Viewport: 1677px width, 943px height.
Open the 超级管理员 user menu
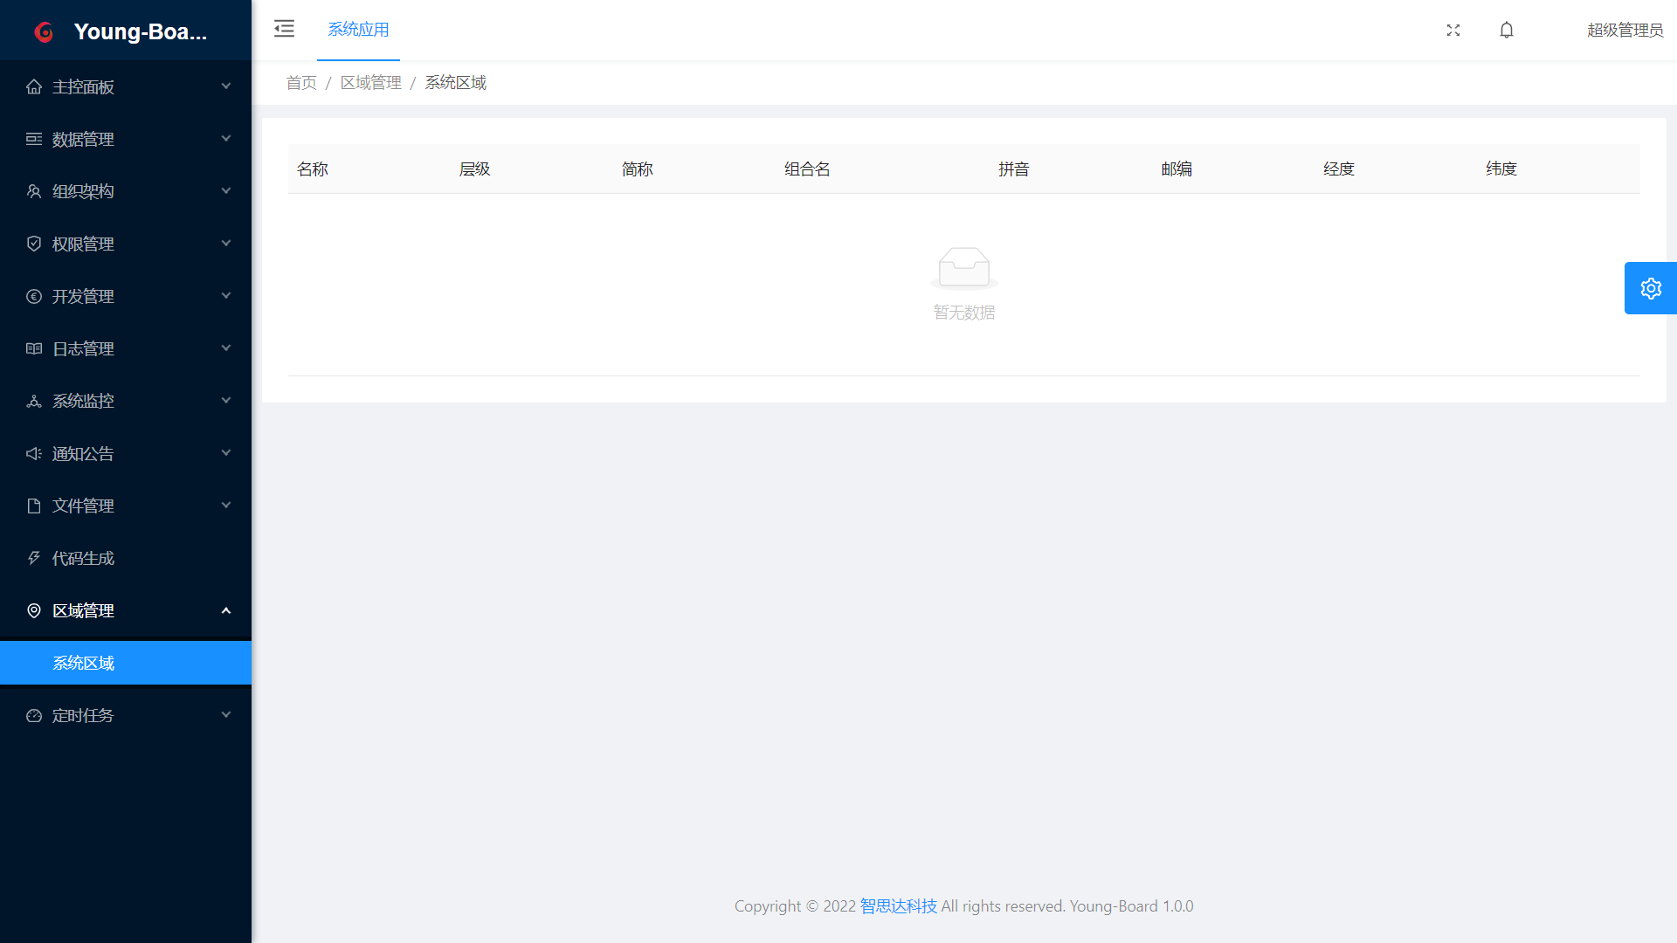click(1625, 30)
